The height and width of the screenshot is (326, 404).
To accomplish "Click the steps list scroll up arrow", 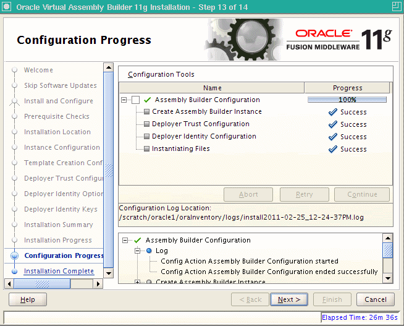I will tap(109, 67).
